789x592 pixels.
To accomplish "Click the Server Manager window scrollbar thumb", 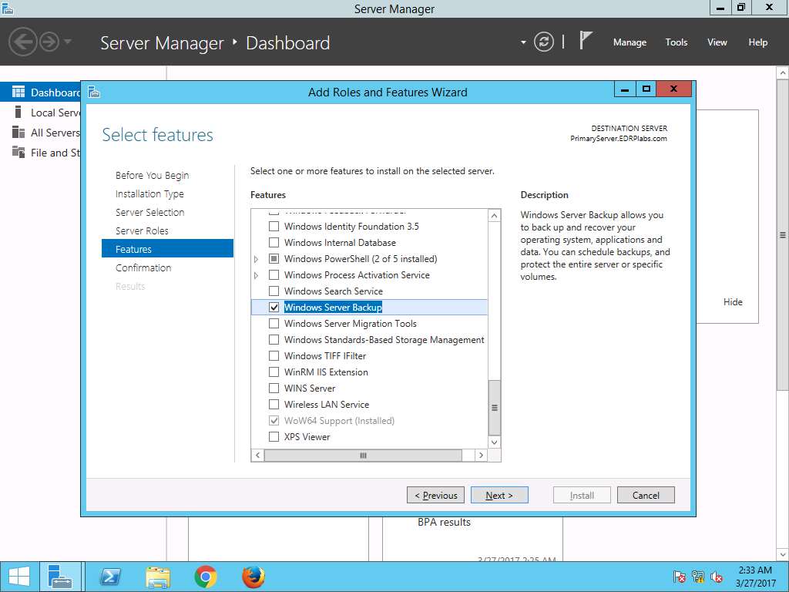I will click(783, 234).
